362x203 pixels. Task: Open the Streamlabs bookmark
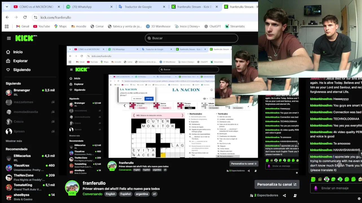[235, 26]
